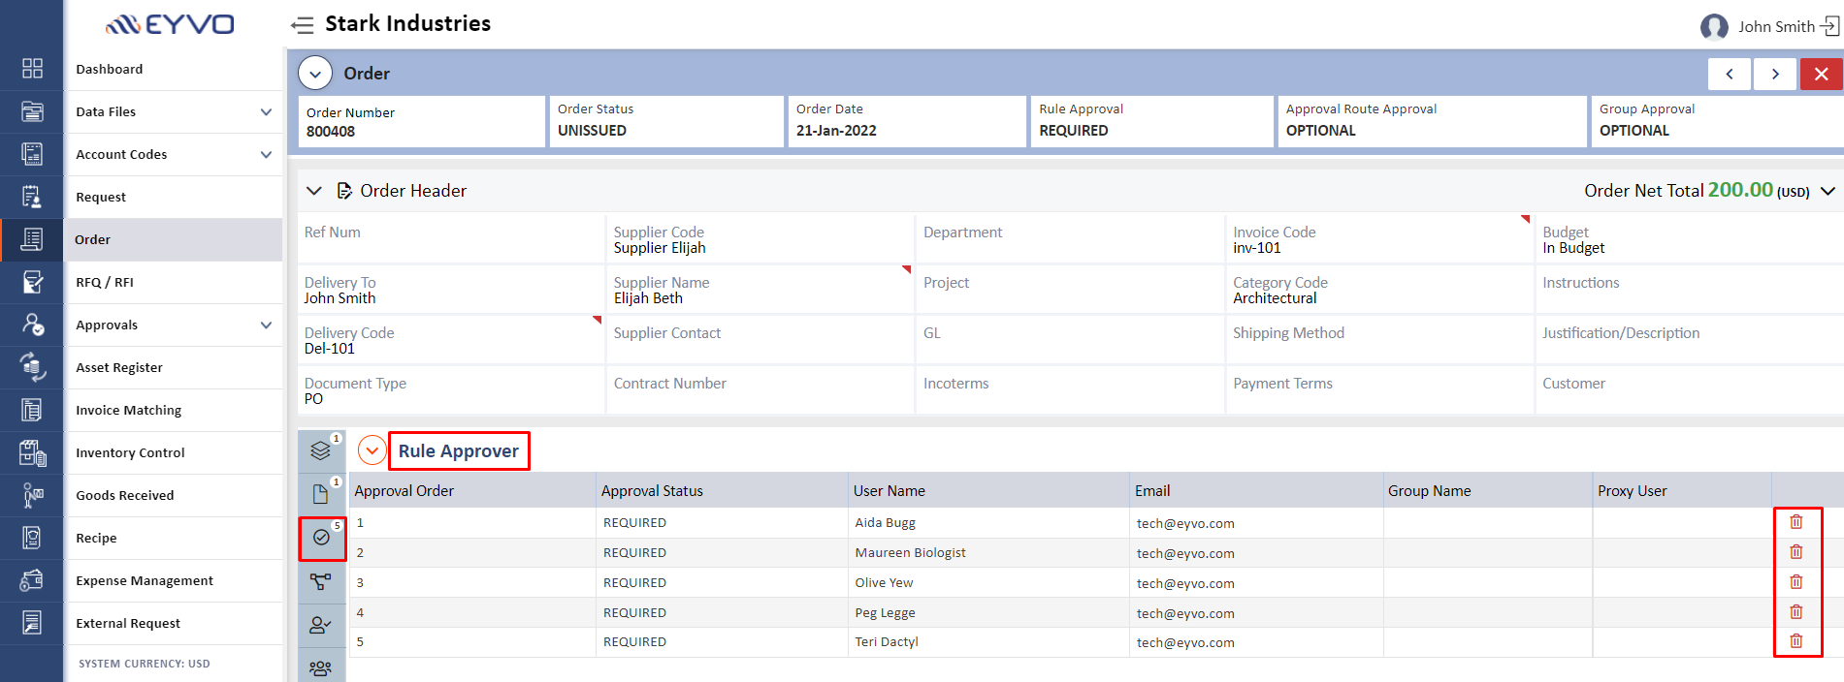Click the Ref Num field
This screenshot has height=682, width=1844.
451,238
